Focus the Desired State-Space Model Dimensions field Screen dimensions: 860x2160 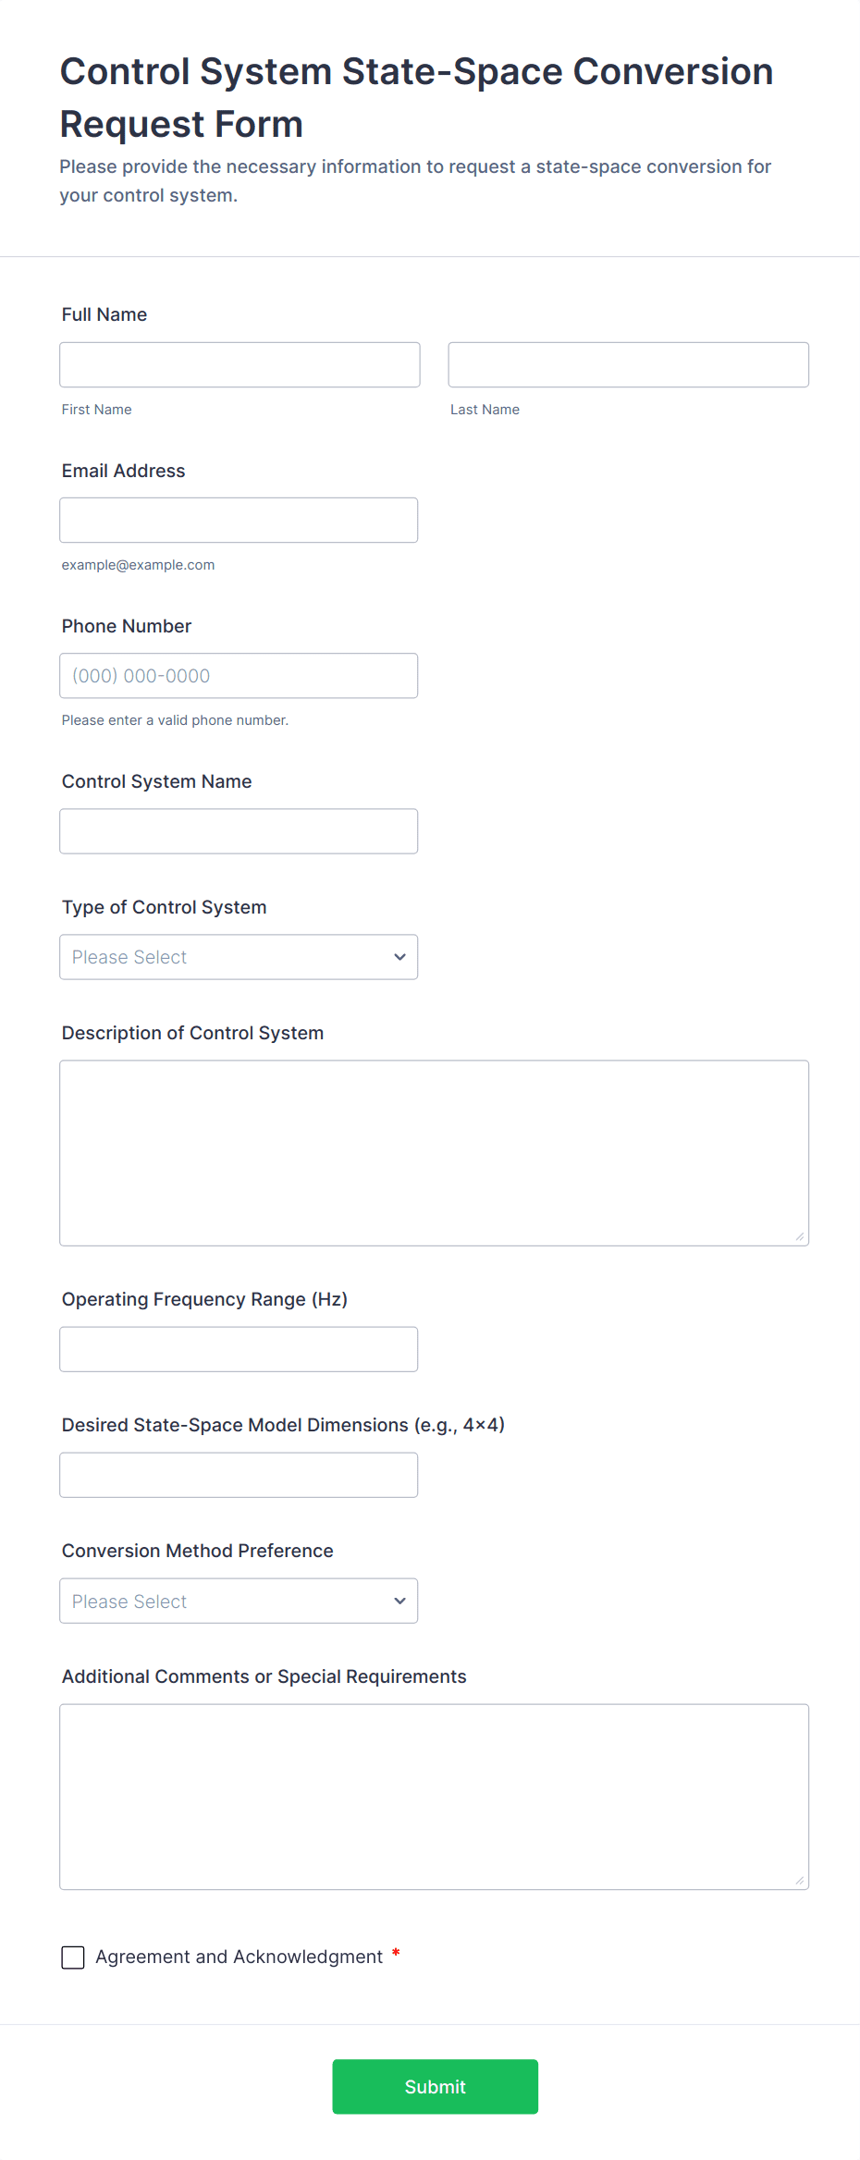click(x=239, y=1474)
